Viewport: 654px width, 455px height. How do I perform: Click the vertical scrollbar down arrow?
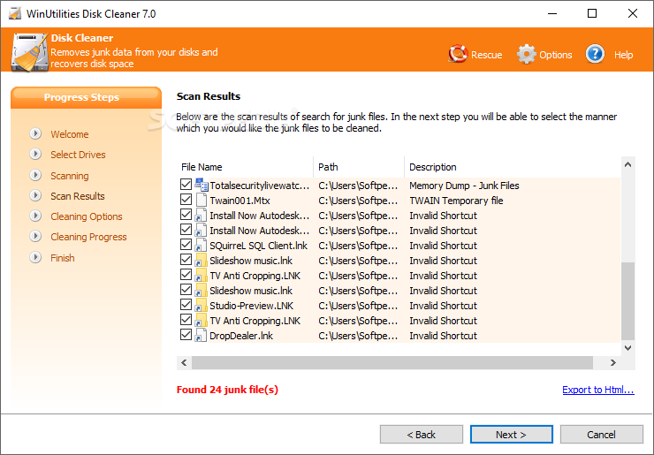pos(628,348)
